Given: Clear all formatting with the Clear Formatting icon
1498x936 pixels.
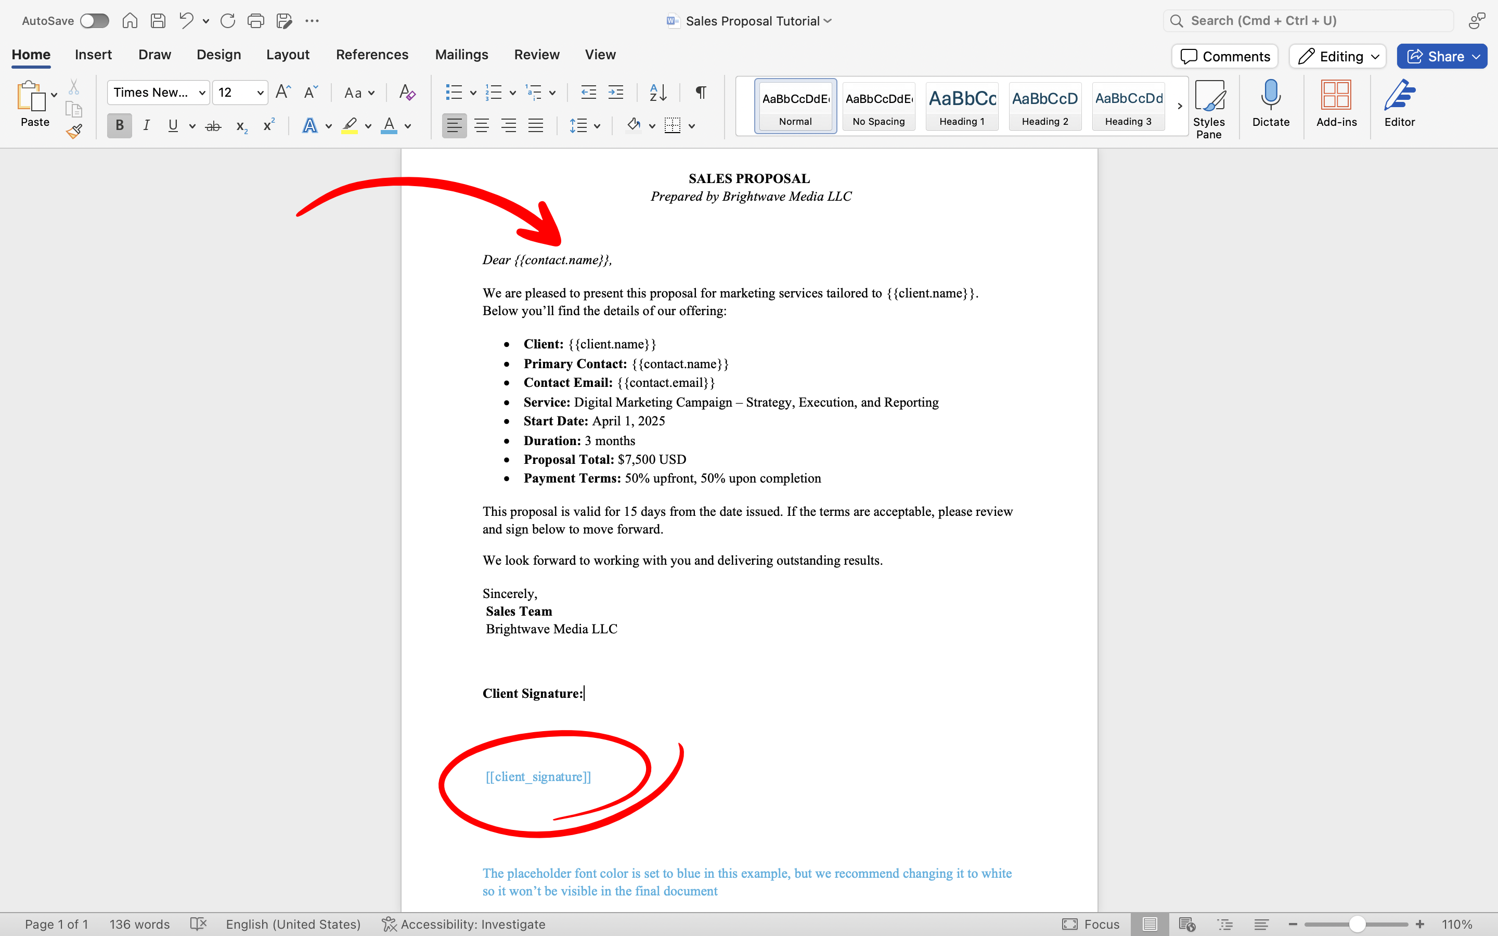Looking at the screenshot, I should [x=407, y=92].
